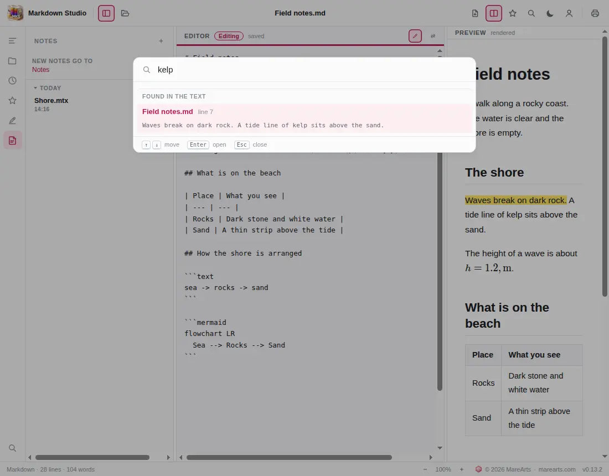This screenshot has height=476, width=609.
Task: Click in the search field containing 'kelp'
Action: coord(304,70)
